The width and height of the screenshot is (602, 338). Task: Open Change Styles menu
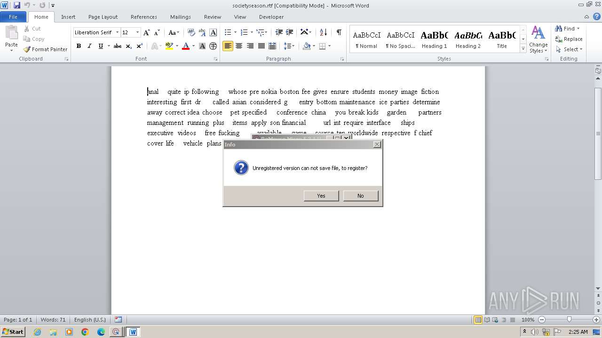[538, 39]
